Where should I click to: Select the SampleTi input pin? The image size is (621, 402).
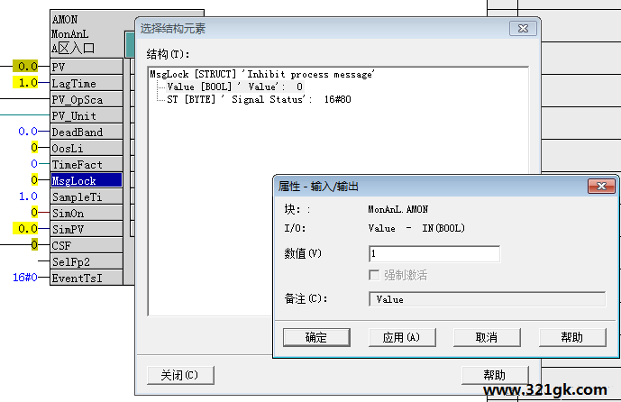click(x=87, y=196)
